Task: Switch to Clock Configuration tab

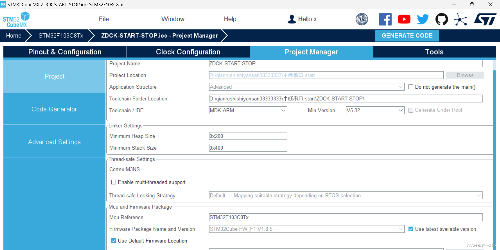Action: click(188, 52)
